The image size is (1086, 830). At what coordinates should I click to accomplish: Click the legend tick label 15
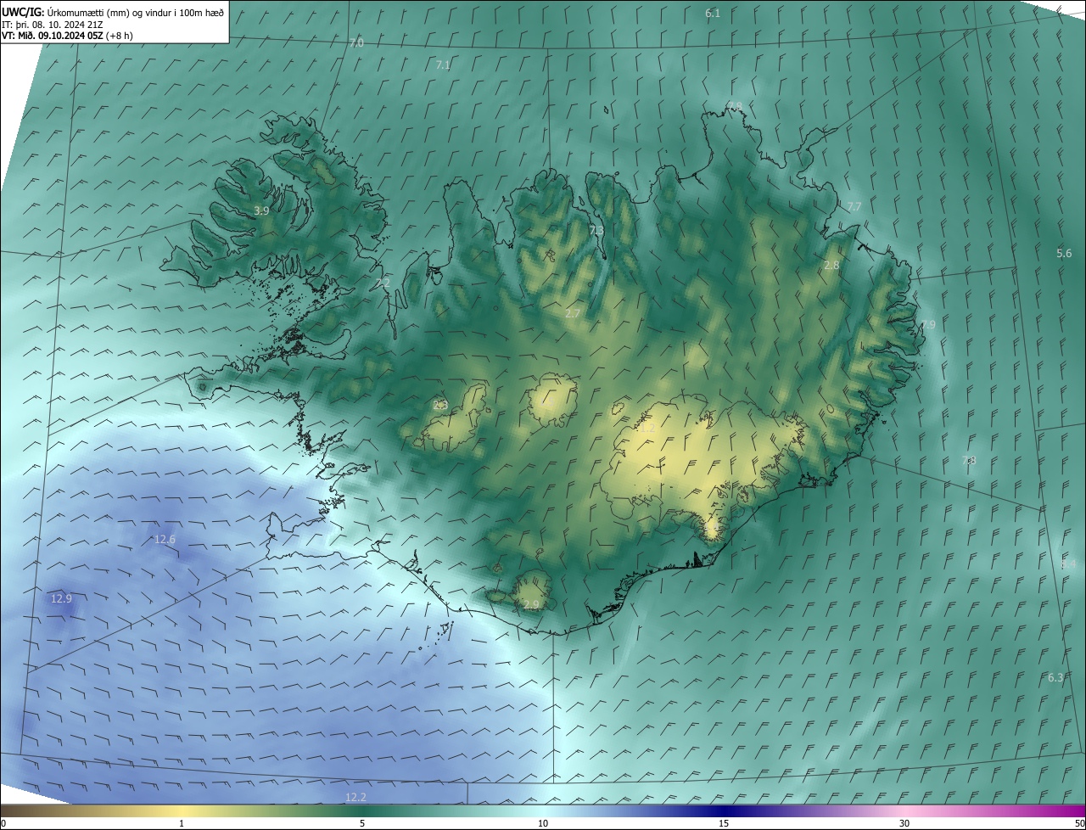[x=724, y=823]
